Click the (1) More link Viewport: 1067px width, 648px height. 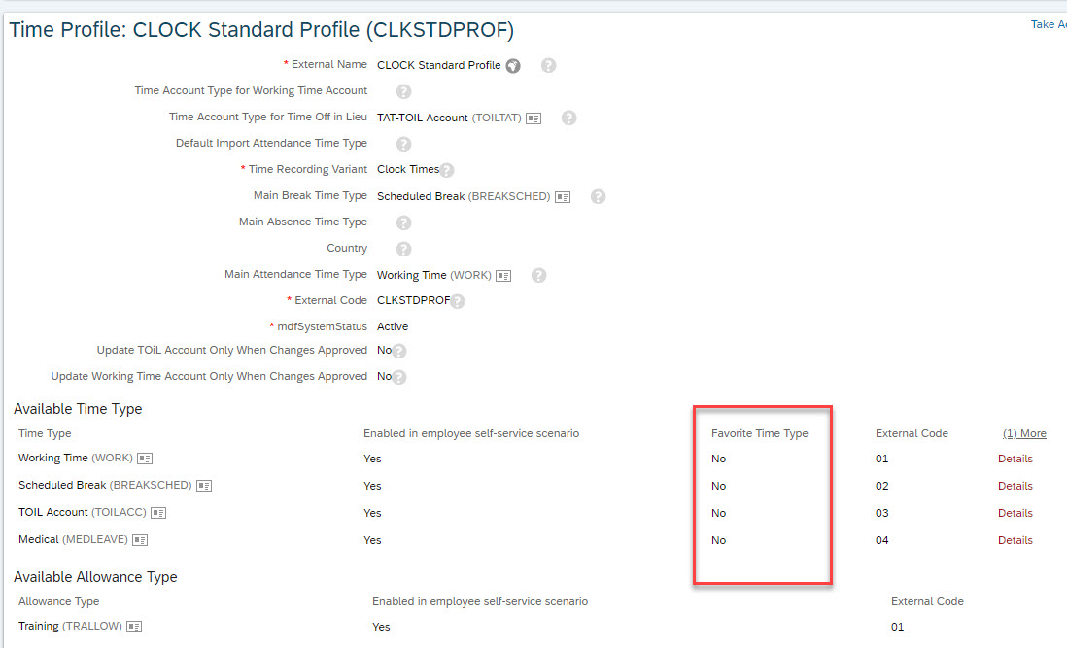pos(1024,433)
